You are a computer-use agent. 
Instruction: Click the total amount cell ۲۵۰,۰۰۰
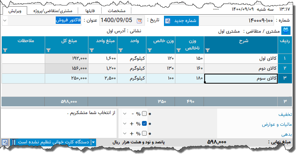66,78
